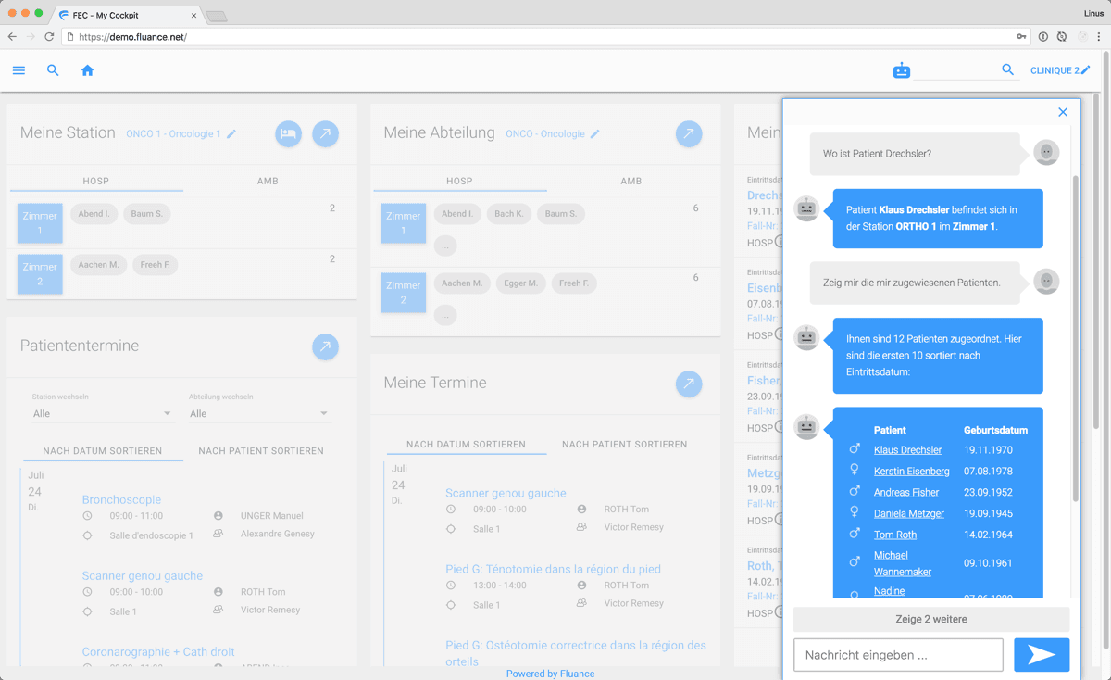Switch to AMB tab in Meine Station
1111x680 pixels.
pos(268,181)
